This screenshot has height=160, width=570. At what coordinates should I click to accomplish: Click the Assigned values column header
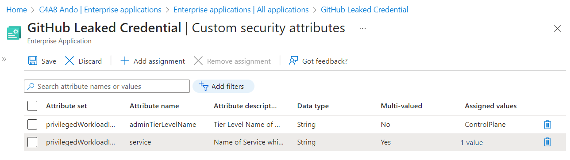(x=491, y=106)
